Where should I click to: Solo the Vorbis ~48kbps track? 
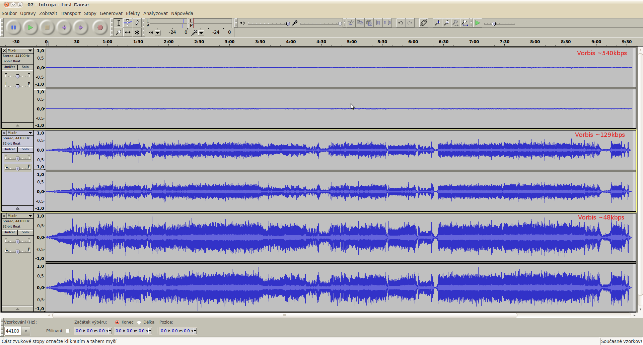coord(25,232)
